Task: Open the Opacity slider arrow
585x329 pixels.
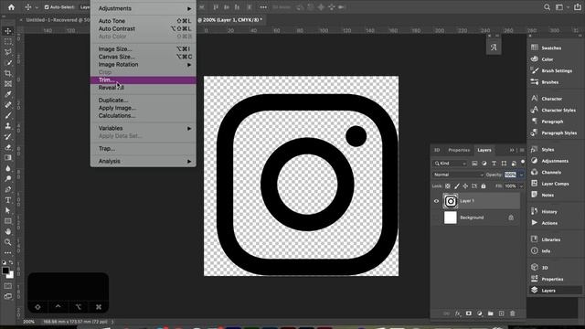Action: click(x=521, y=175)
